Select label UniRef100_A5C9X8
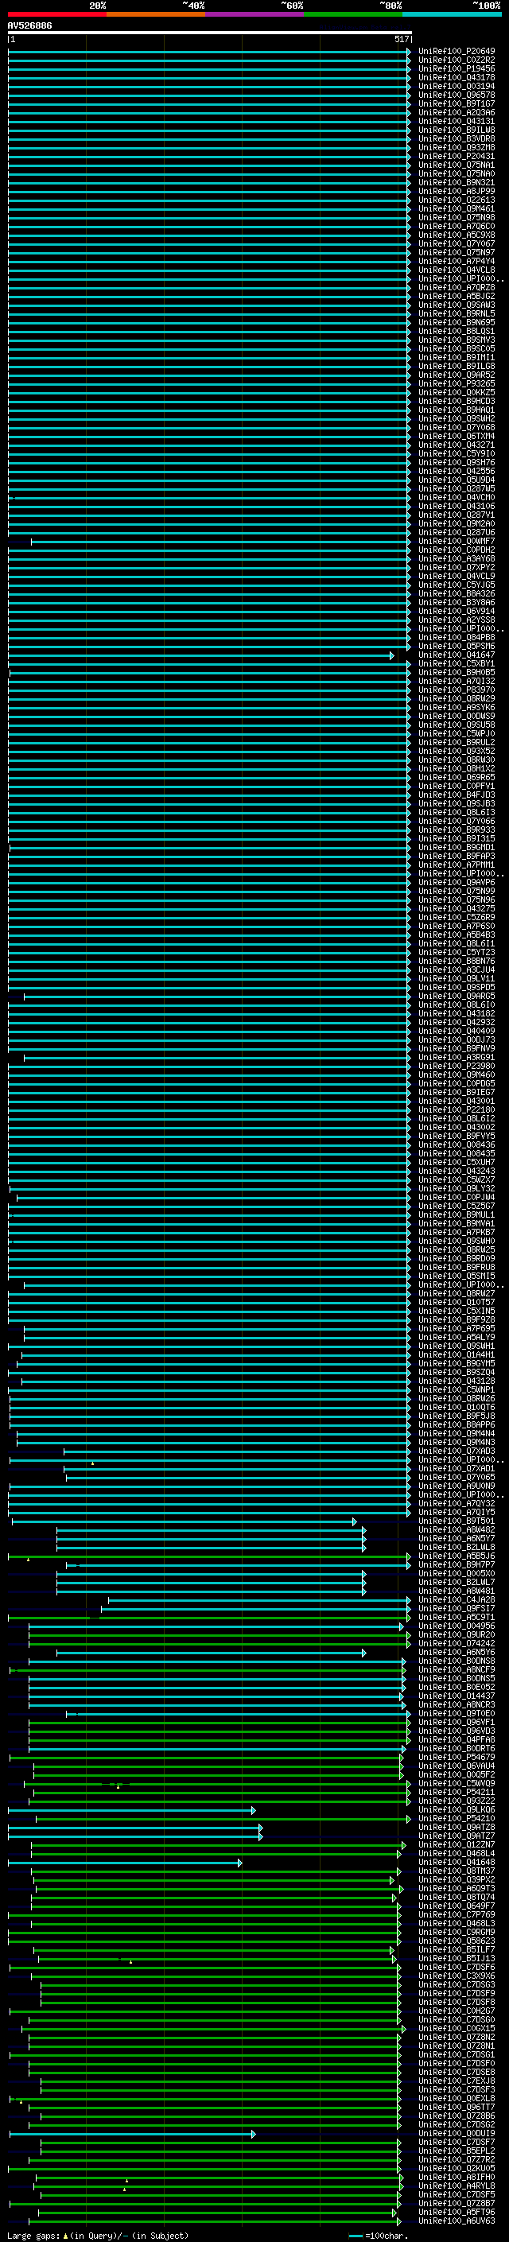 456,235
